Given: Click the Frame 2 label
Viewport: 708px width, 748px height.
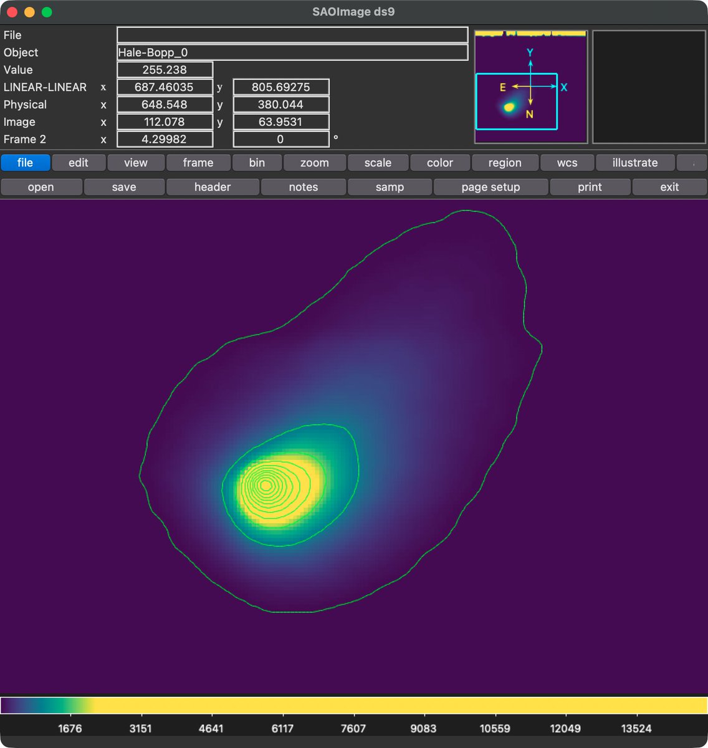Looking at the screenshot, I should [25, 140].
